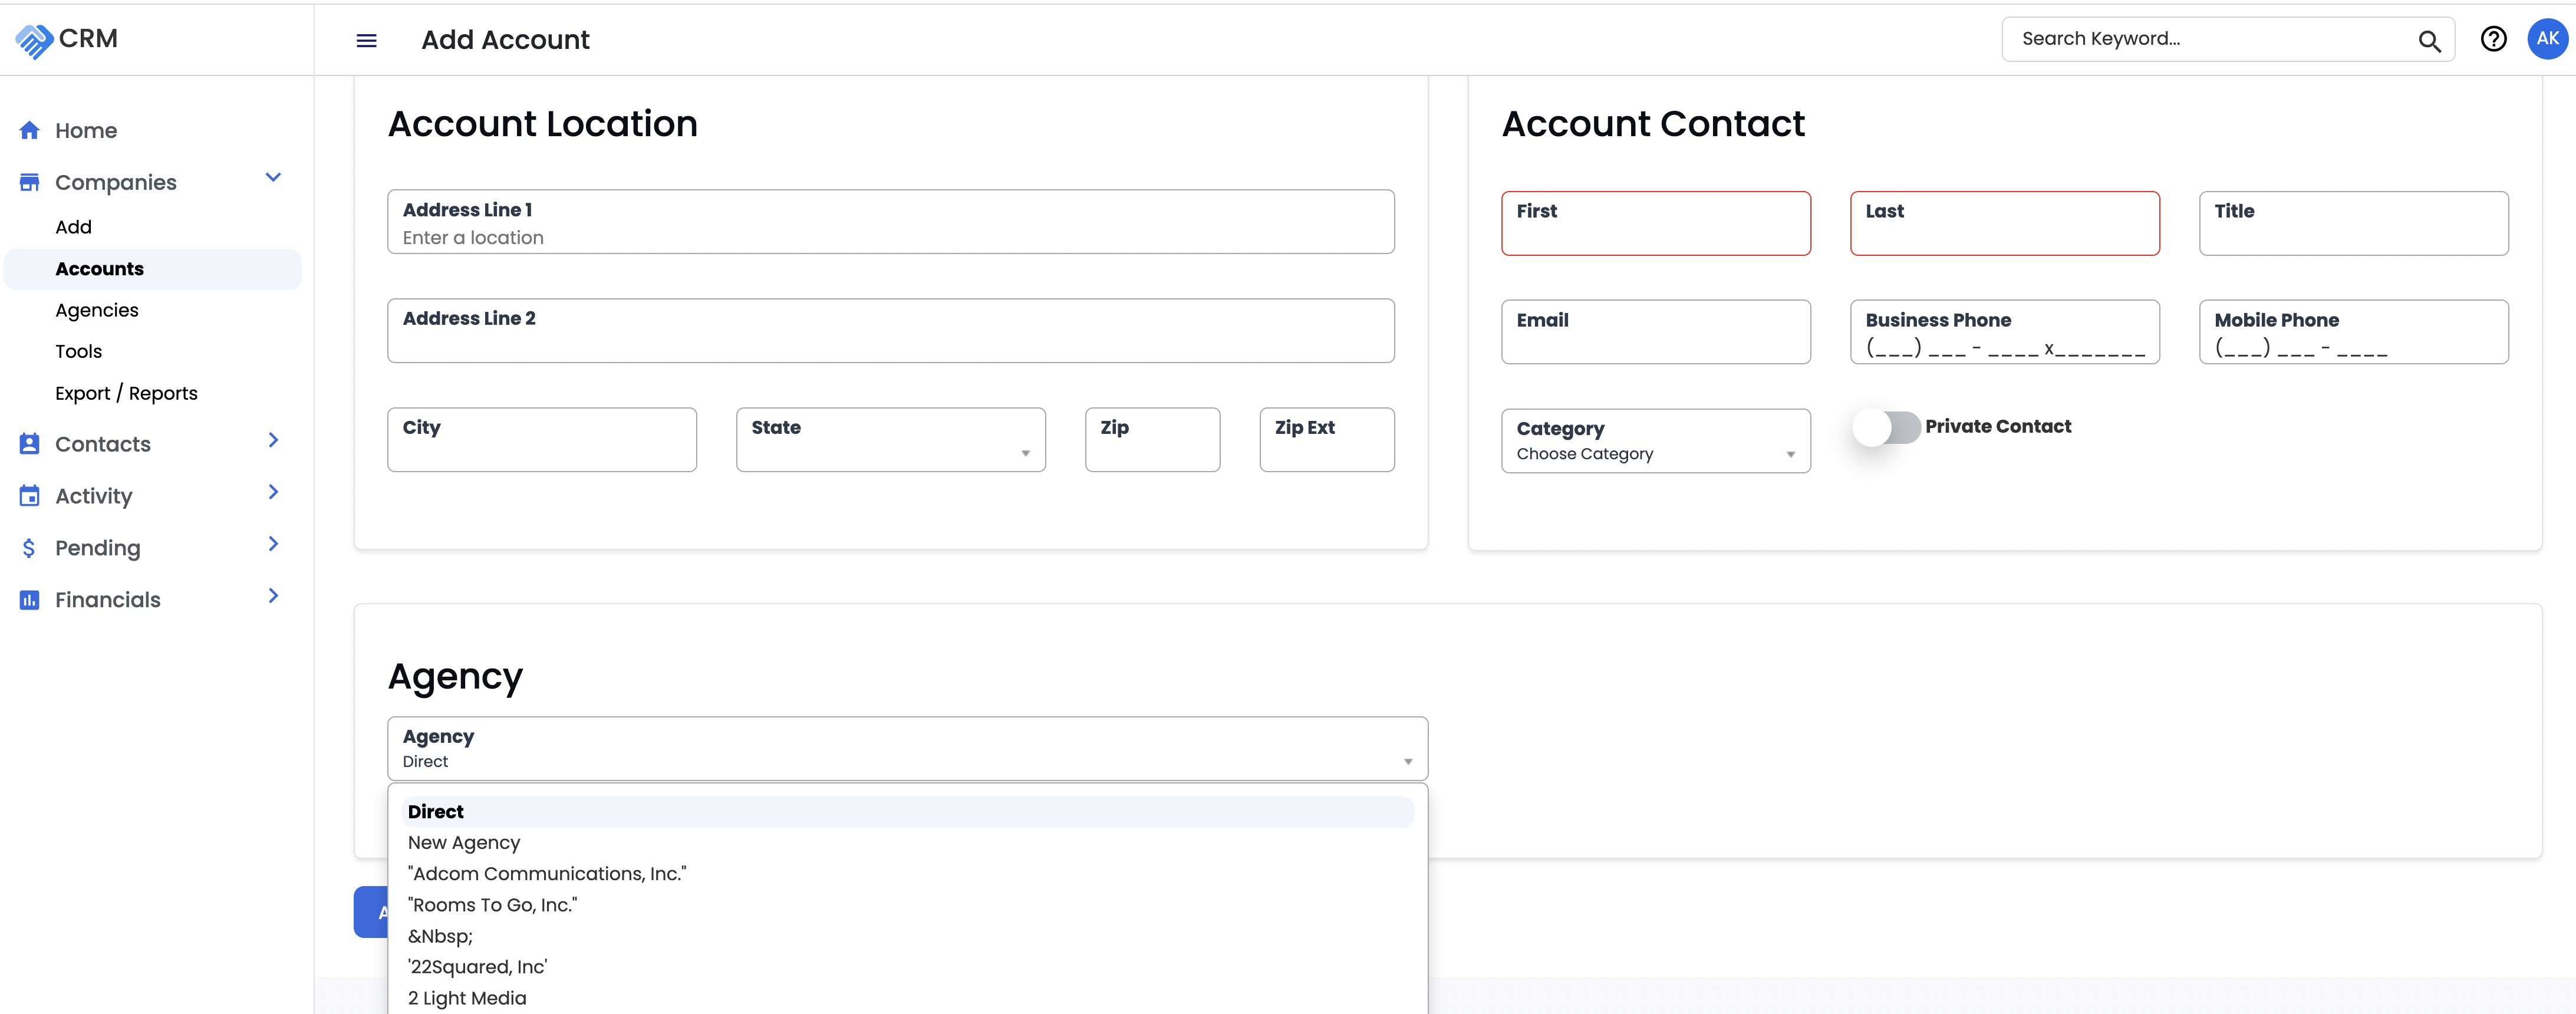Click the Zip field

pyautogui.click(x=1152, y=440)
